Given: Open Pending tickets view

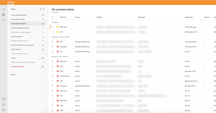Looking at the screenshot, I should 28,37.
